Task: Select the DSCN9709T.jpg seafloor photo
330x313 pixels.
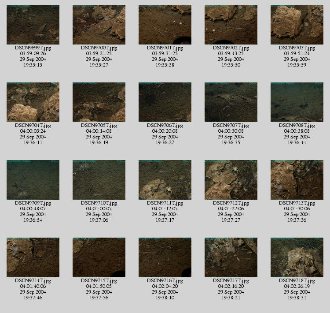Action: point(33,180)
